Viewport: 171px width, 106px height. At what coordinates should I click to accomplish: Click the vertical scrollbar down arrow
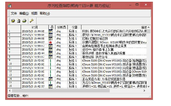point(149,87)
